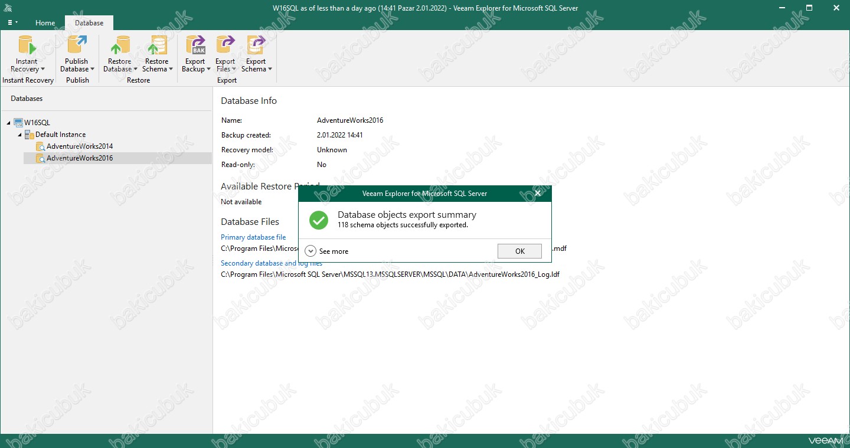The image size is (850, 448).
Task: Click the Veeam application icon in title bar
Action: pos(8,8)
